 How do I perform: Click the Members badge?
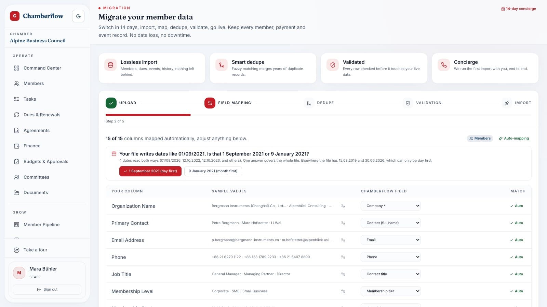(480, 138)
